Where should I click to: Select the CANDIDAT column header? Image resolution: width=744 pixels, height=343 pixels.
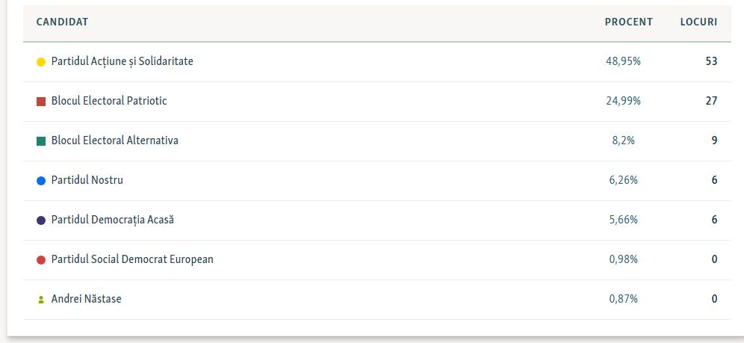tap(62, 22)
